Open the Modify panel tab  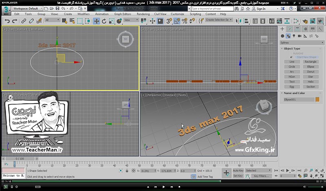tap(290, 29)
